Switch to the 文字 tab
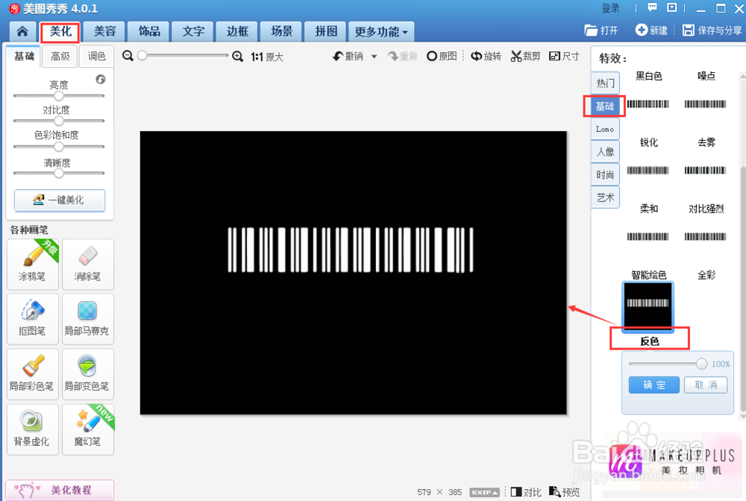The width and height of the screenshot is (746, 501). click(x=192, y=32)
